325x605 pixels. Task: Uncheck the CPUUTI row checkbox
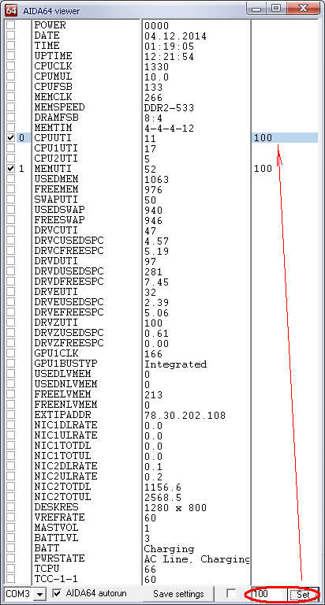[11, 138]
